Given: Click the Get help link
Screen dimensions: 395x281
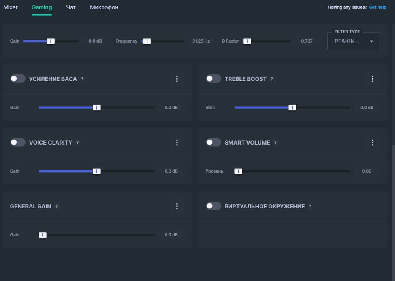Looking at the screenshot, I should 378,7.
